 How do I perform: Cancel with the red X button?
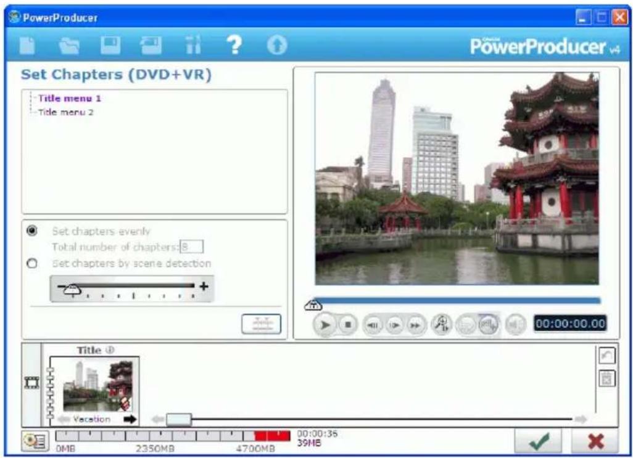click(x=595, y=441)
